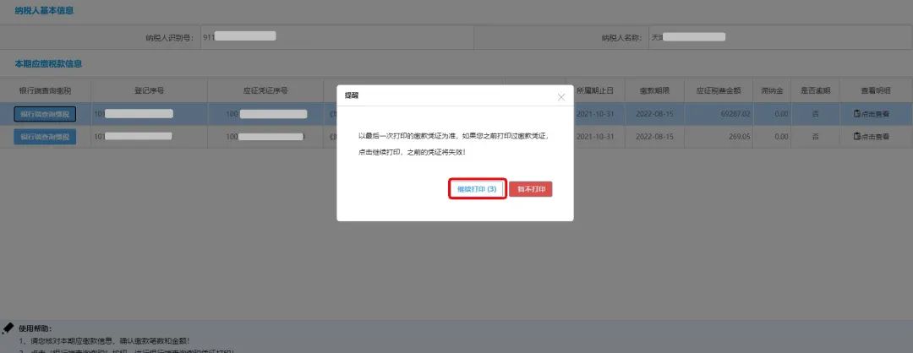The height and width of the screenshot is (353, 913).
Task: Click the 登记序号 column header
Action: click(149, 90)
